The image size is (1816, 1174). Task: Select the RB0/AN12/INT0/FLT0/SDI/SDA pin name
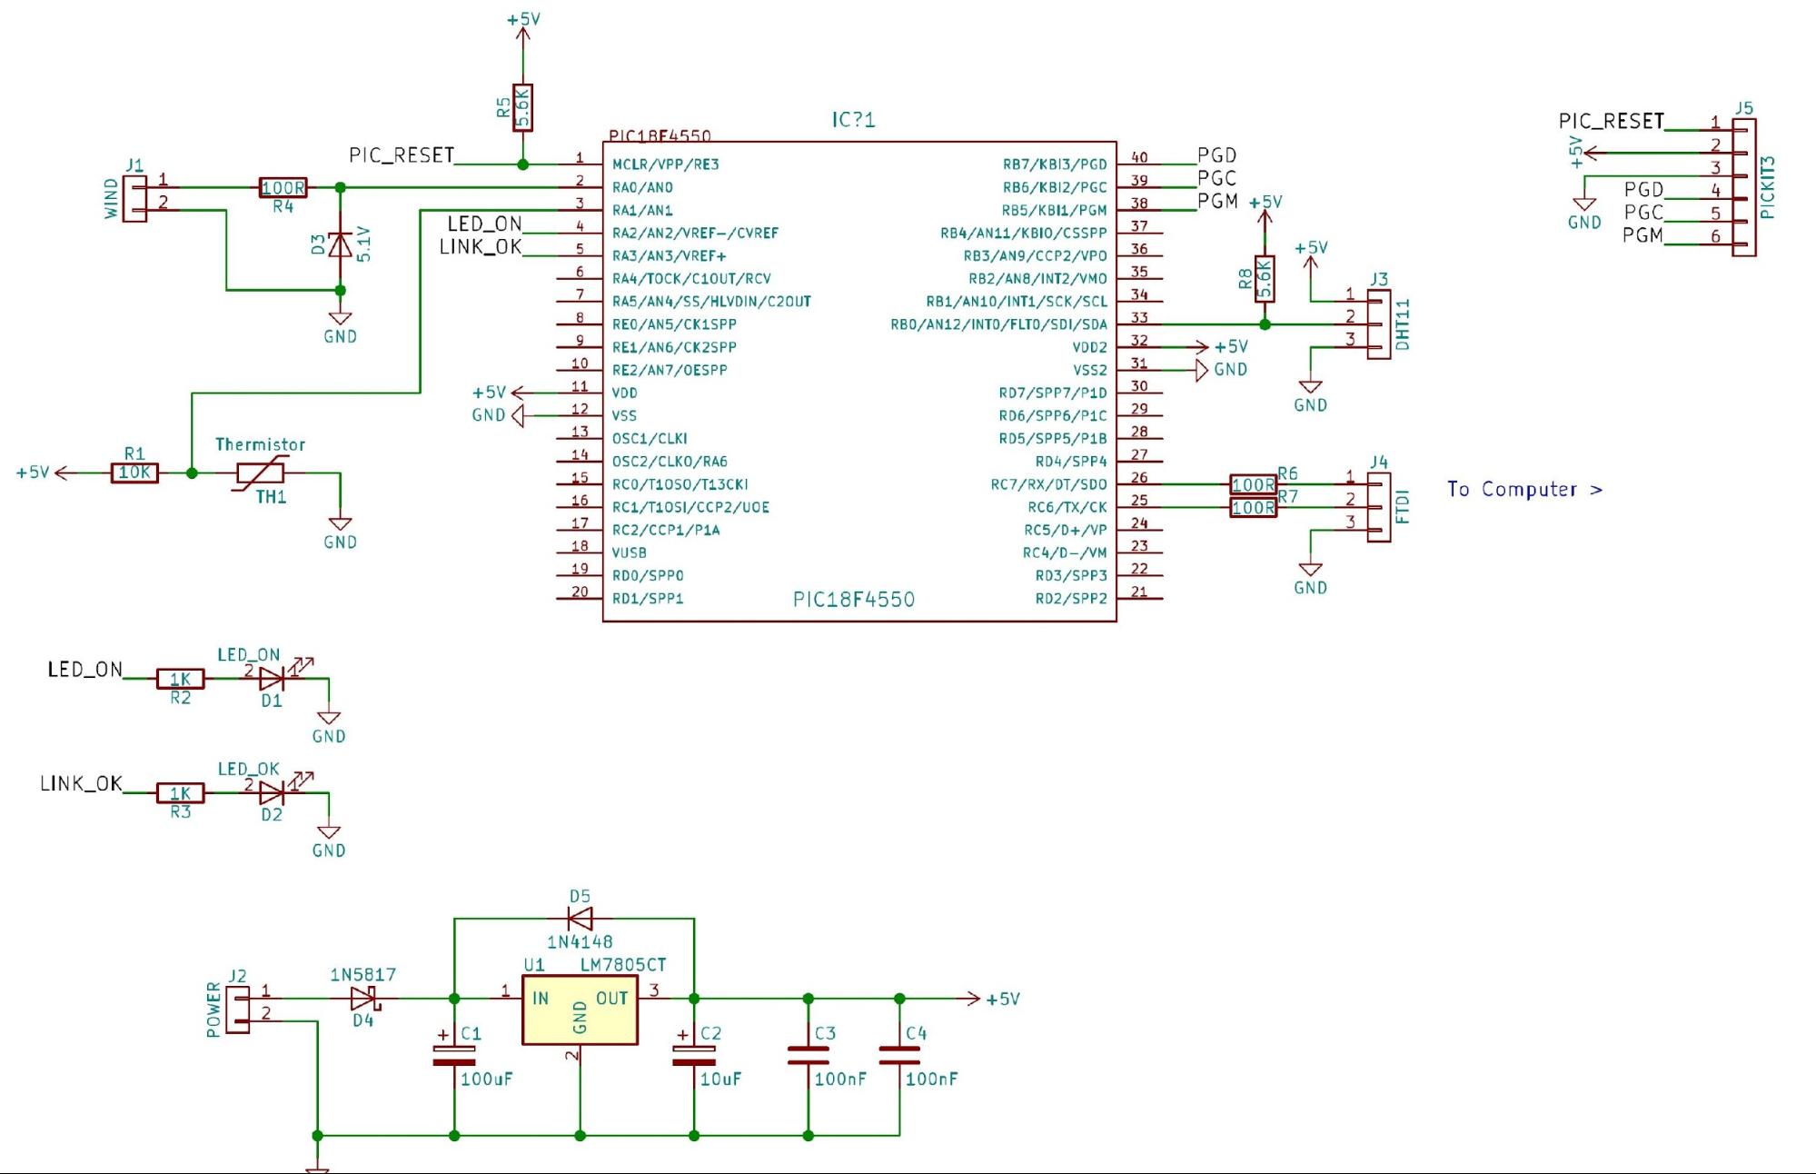pyautogui.click(x=999, y=324)
